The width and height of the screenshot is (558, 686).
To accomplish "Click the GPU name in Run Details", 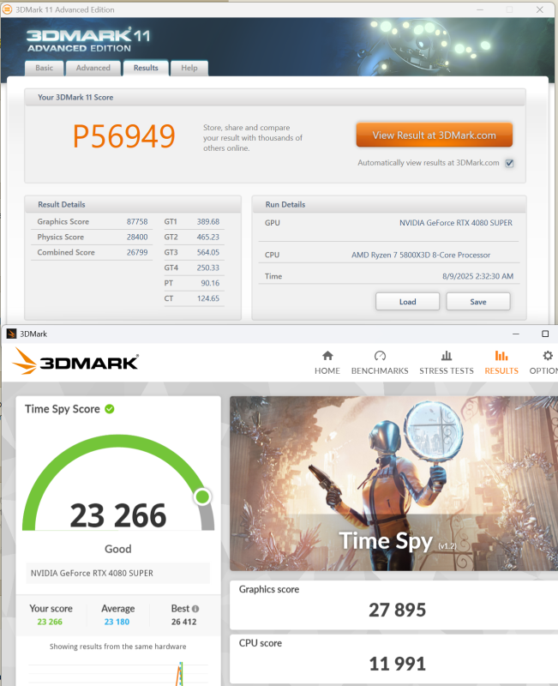I will click(x=456, y=223).
